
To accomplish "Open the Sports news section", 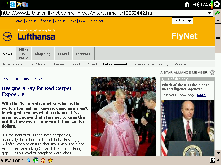I will click(77, 64).
